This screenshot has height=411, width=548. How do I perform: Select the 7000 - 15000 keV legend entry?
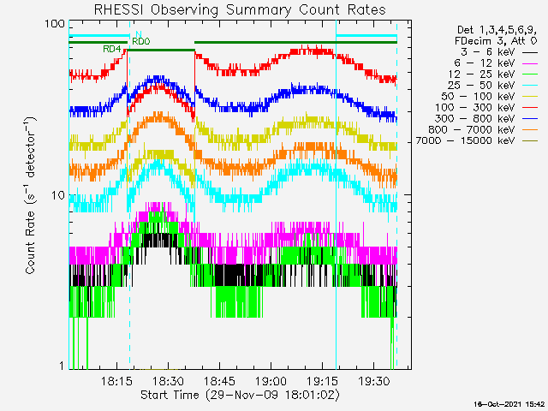pyautogui.click(x=477, y=140)
